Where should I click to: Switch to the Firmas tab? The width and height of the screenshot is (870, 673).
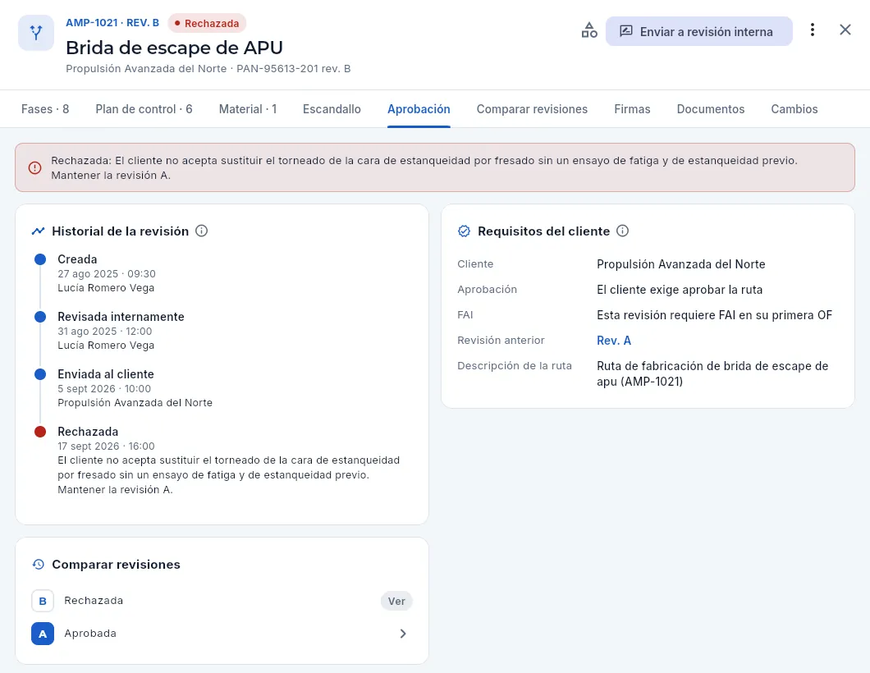[x=632, y=109]
